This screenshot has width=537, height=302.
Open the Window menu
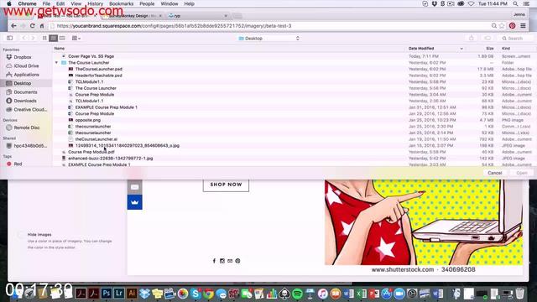(x=169, y=3)
